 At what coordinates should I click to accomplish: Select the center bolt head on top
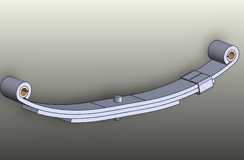coord(118,98)
